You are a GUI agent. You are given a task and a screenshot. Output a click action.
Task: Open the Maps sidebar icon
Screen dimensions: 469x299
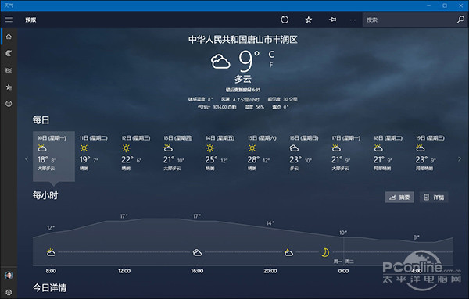[9, 53]
